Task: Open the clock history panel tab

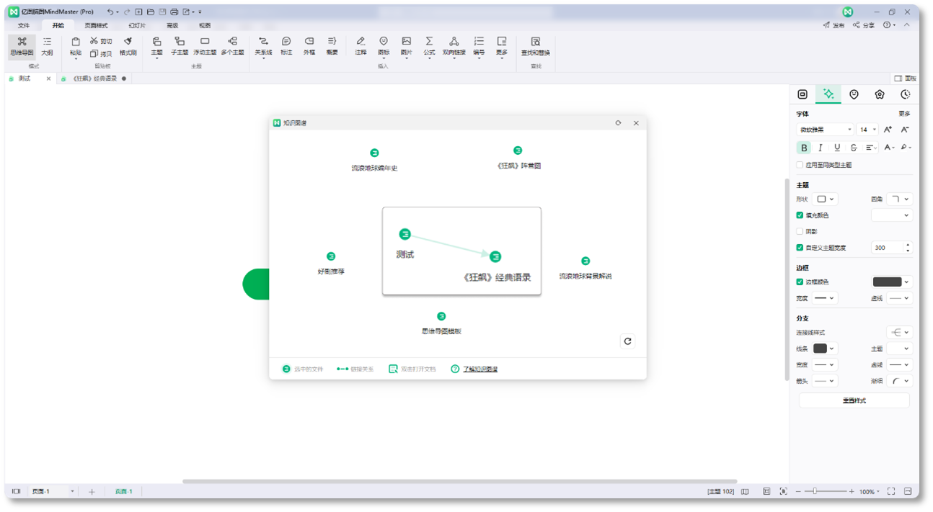Action: click(x=906, y=94)
